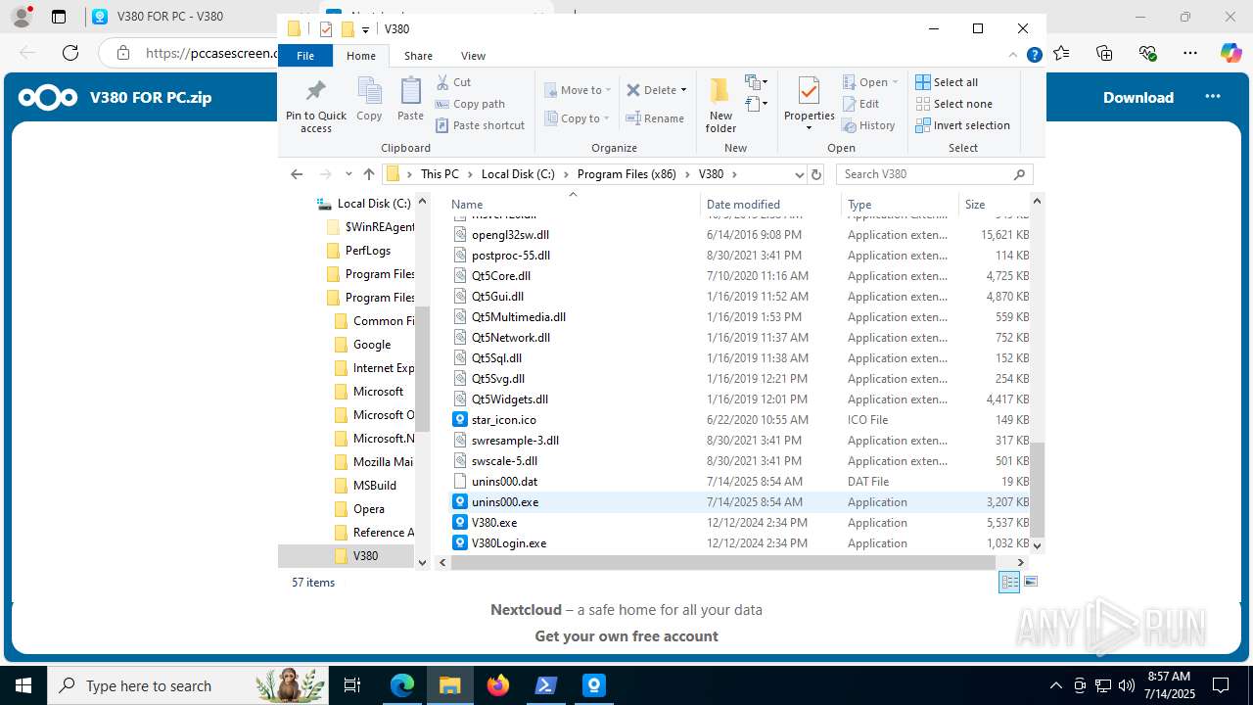
Task: Open Firefox from taskbar
Action: click(x=498, y=685)
